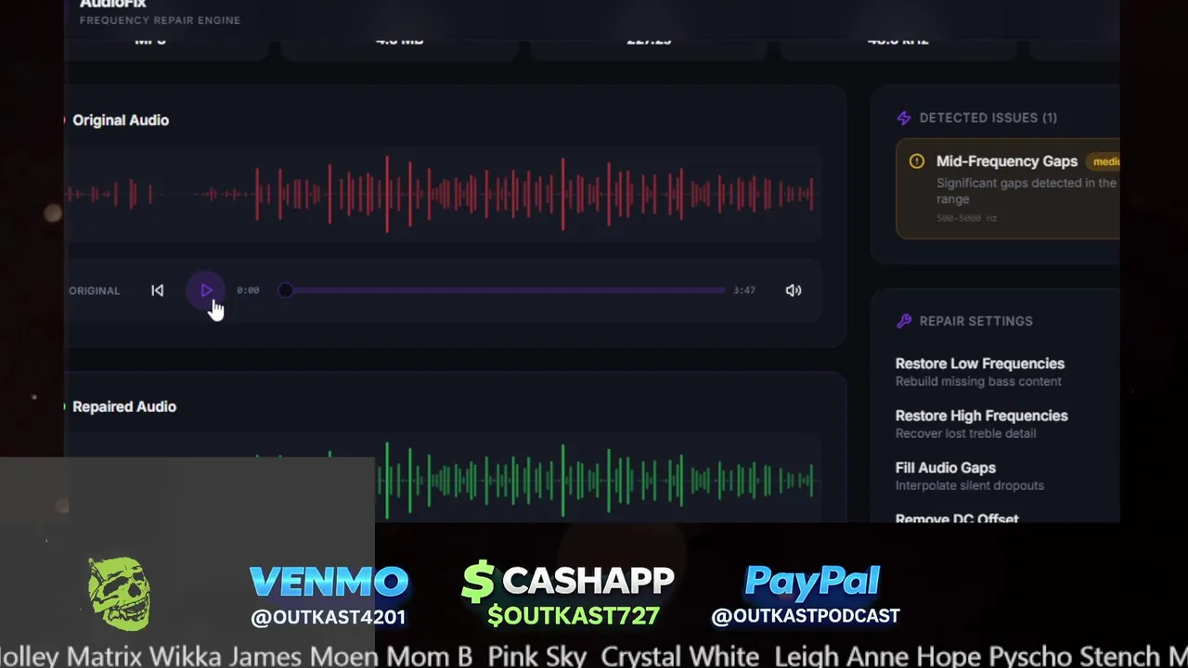Click the $OUTKAST727 Cash App handle
Screen dimensions: 1188x668
(574, 615)
